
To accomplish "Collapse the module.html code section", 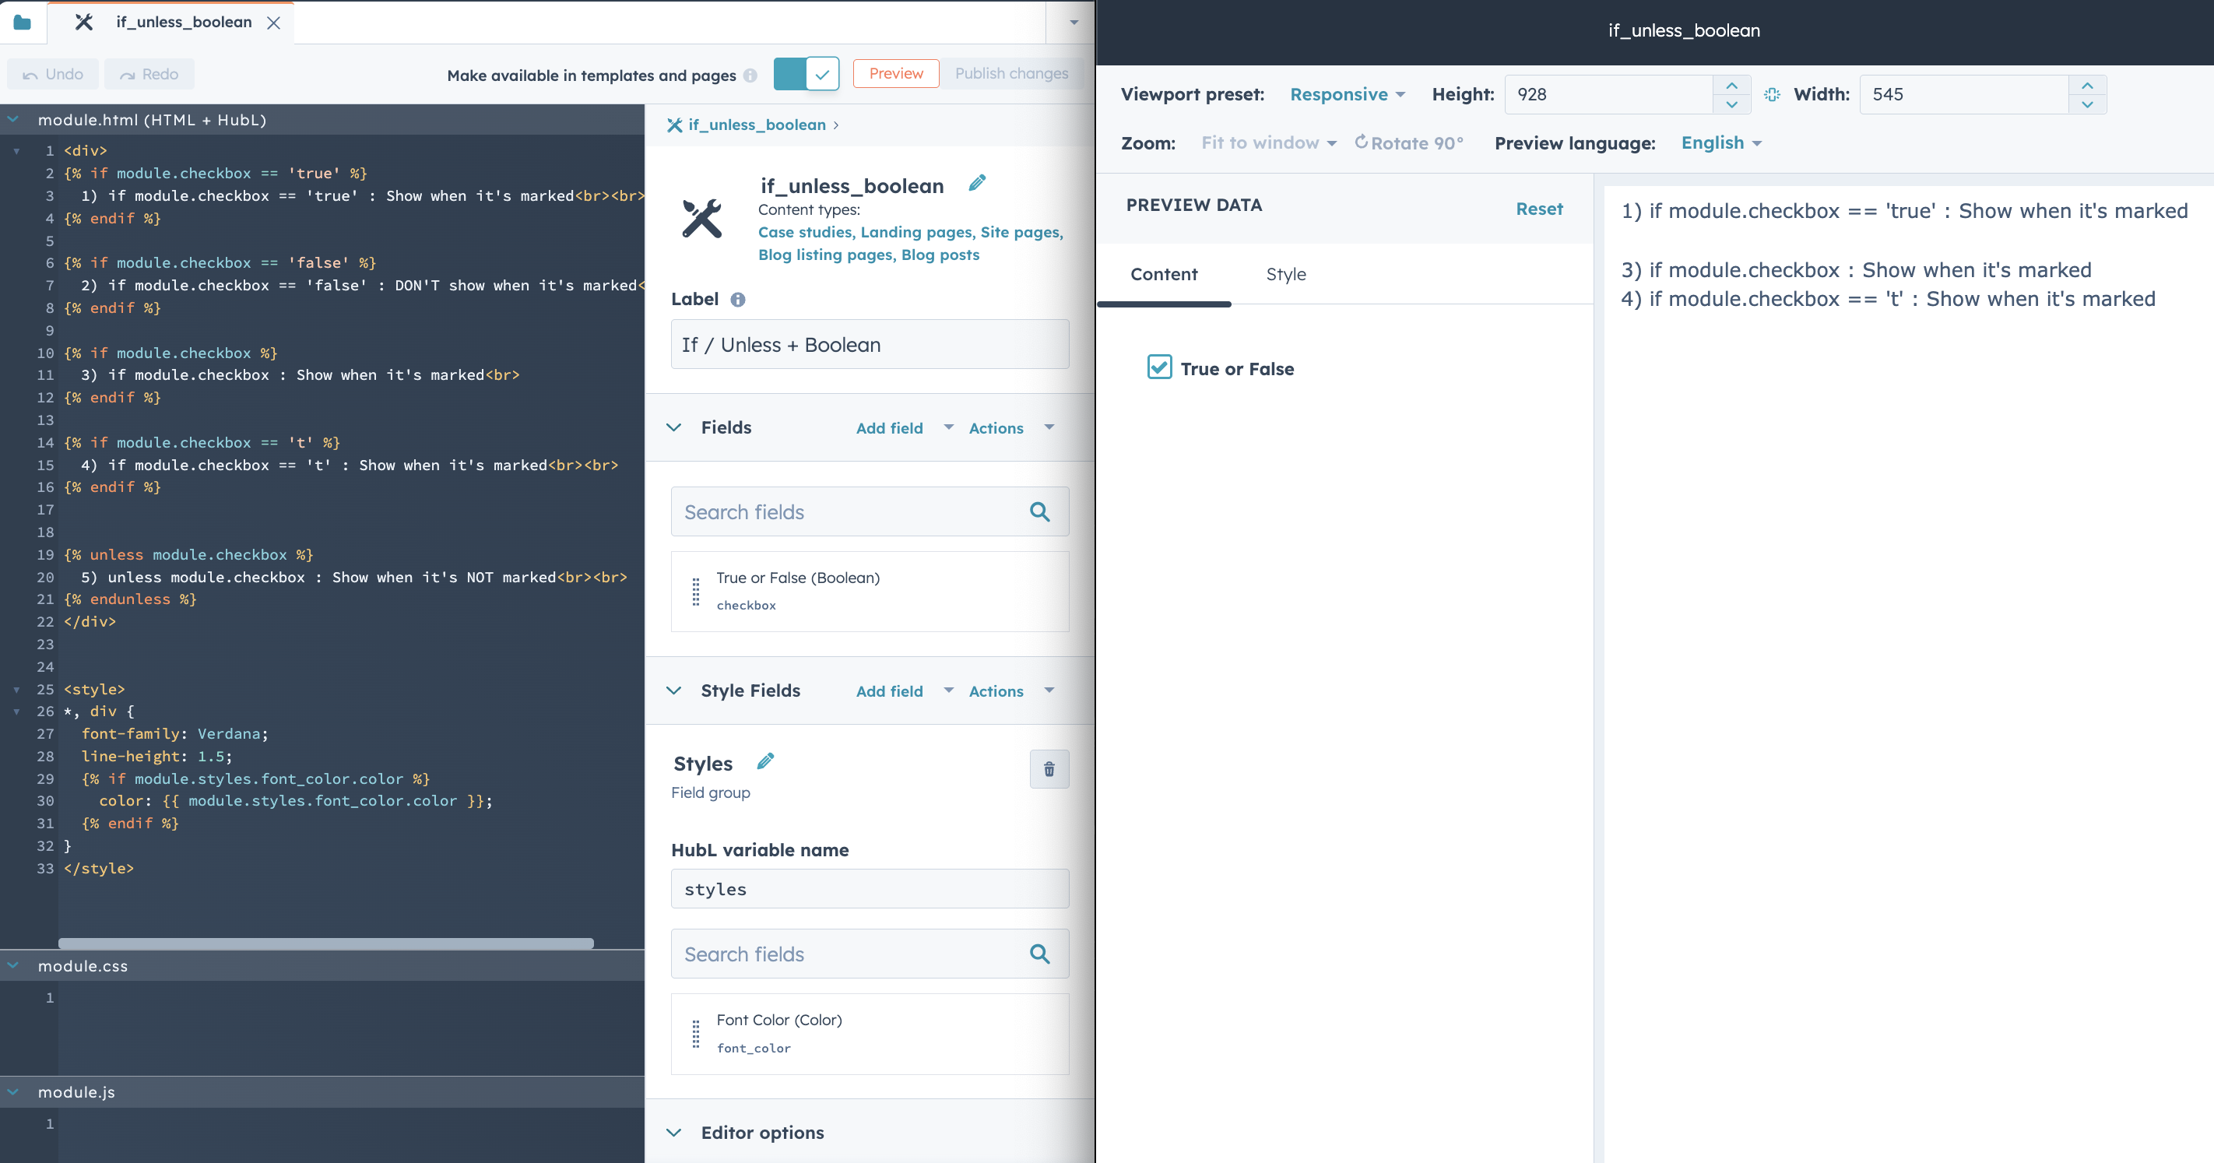I will pos(14,119).
